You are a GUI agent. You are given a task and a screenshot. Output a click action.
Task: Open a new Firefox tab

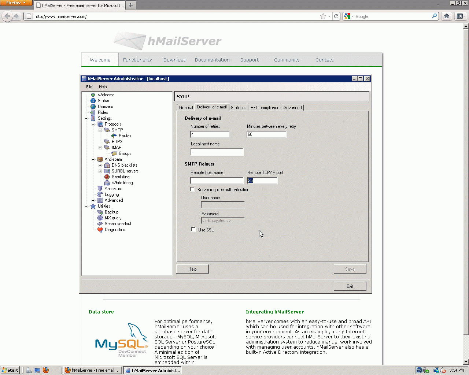coord(131,5)
